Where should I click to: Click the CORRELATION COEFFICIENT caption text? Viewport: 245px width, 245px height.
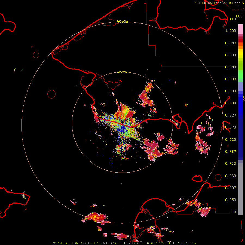pos(79,243)
